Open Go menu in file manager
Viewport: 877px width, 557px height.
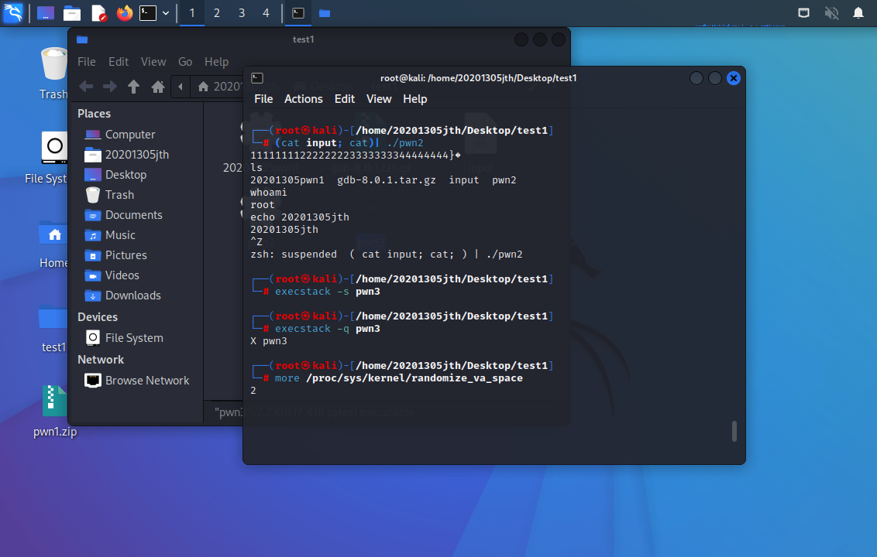pos(185,61)
